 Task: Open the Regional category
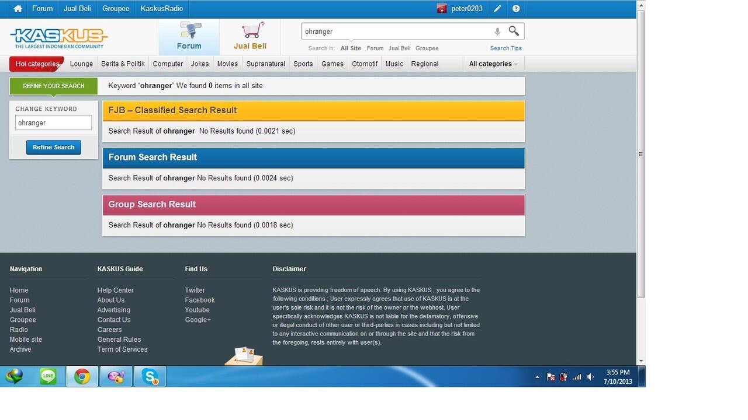coord(425,64)
